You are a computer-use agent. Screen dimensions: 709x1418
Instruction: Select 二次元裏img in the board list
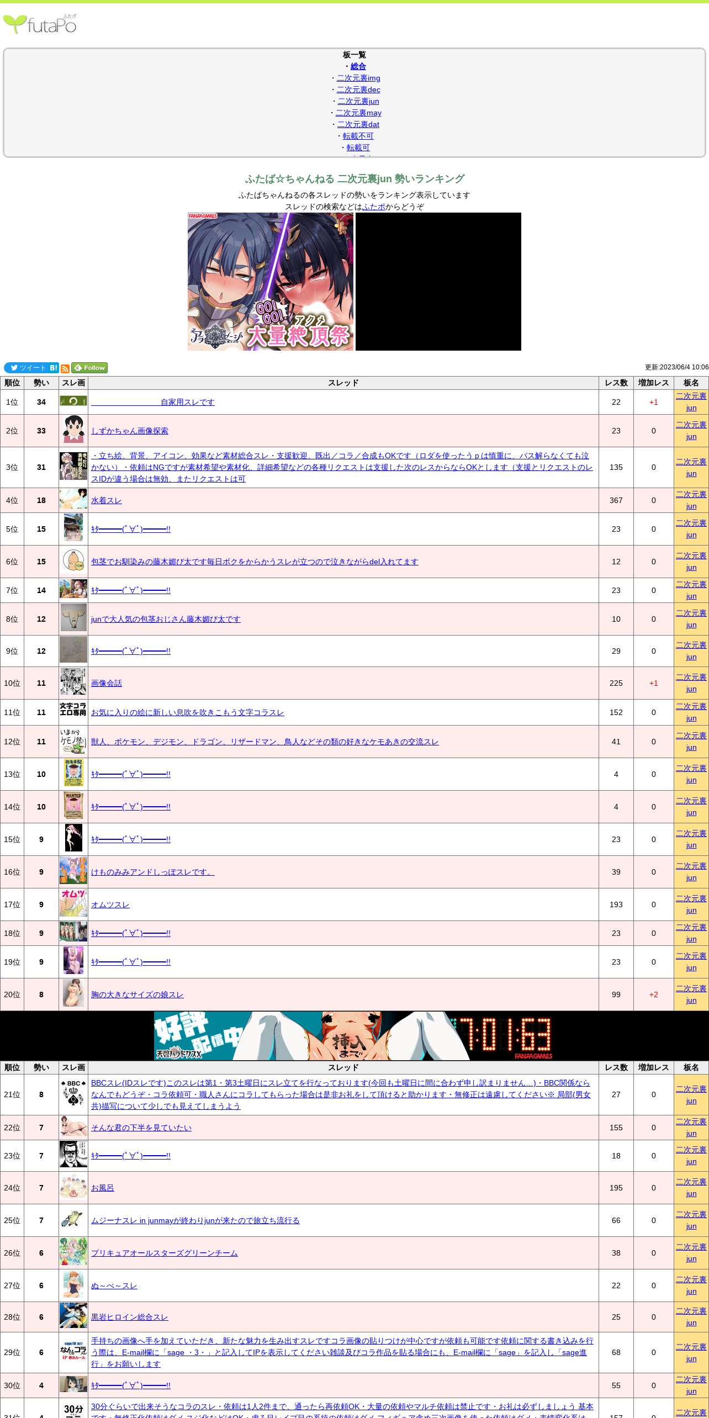click(358, 78)
